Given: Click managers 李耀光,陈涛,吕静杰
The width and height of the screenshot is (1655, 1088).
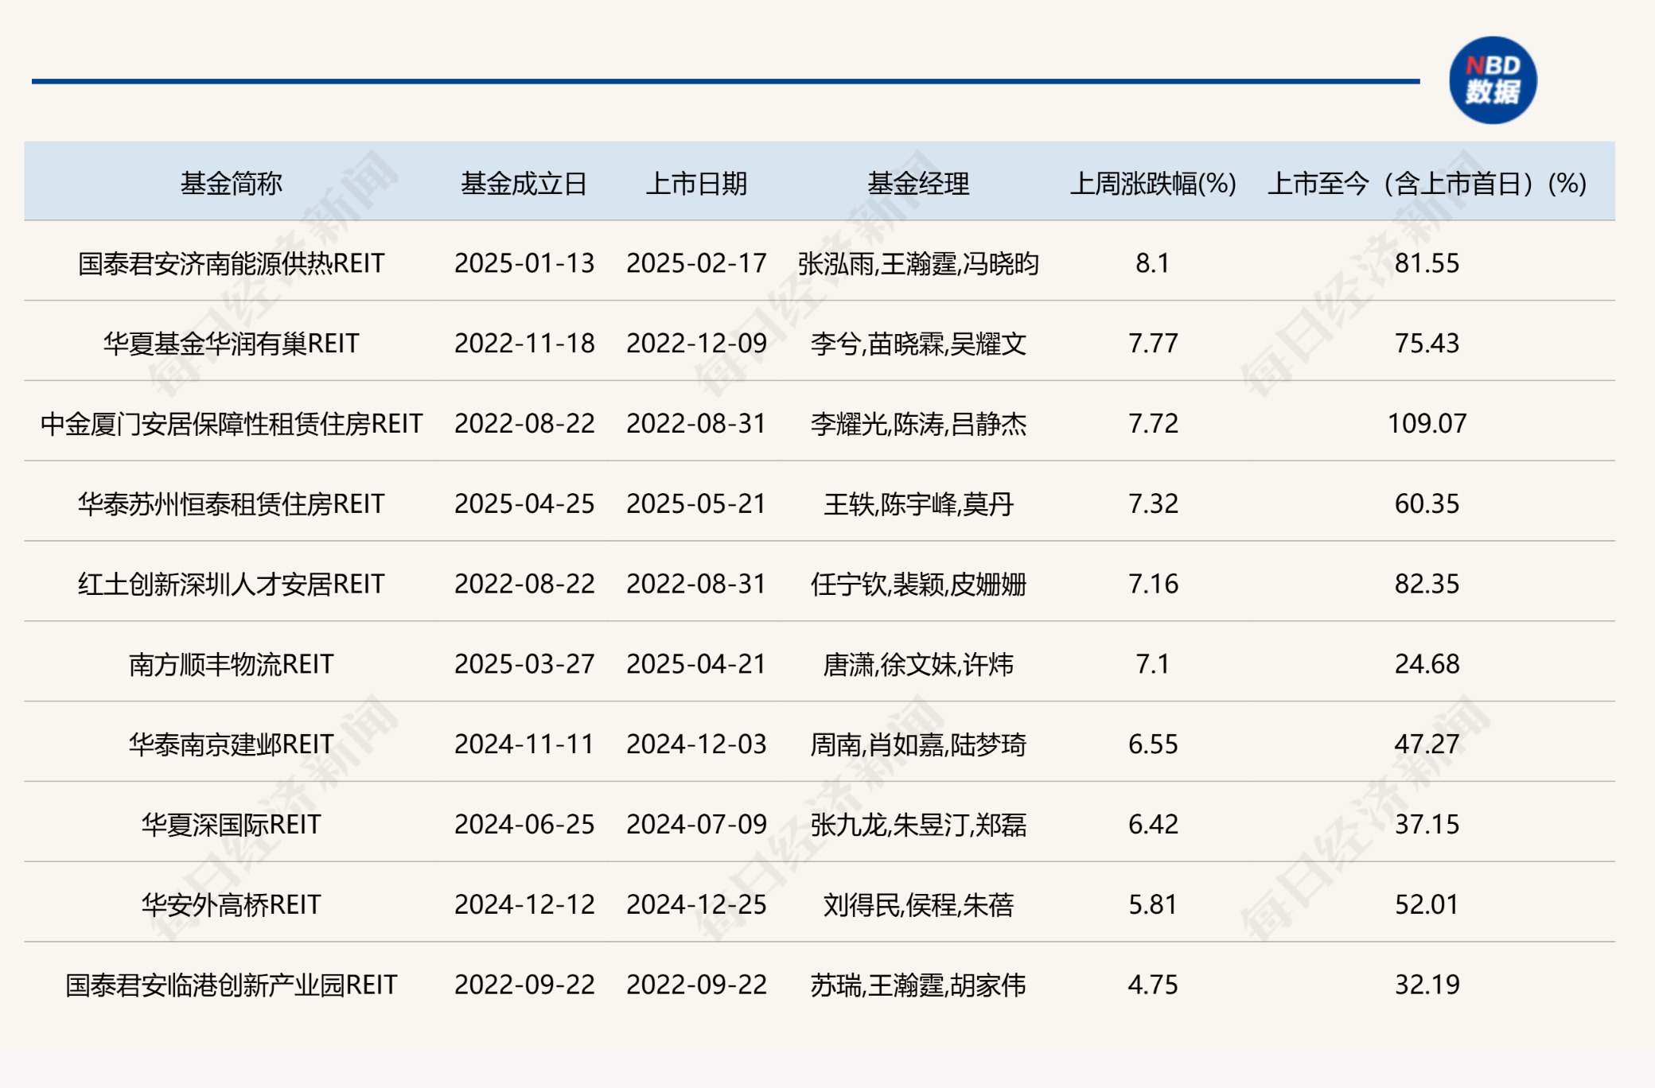Looking at the screenshot, I should click(x=918, y=425).
